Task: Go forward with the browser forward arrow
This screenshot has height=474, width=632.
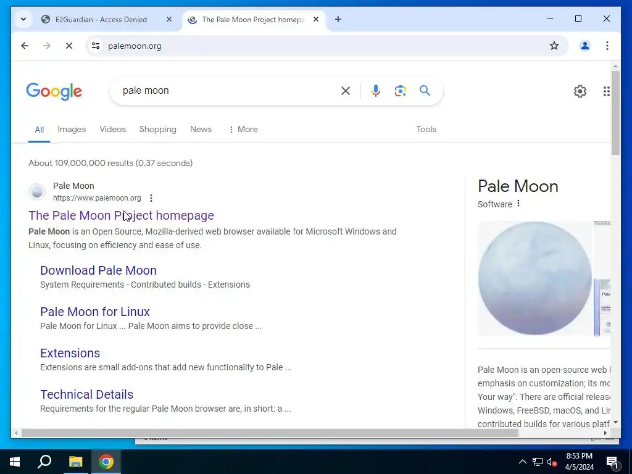Action: pyautogui.click(x=47, y=46)
